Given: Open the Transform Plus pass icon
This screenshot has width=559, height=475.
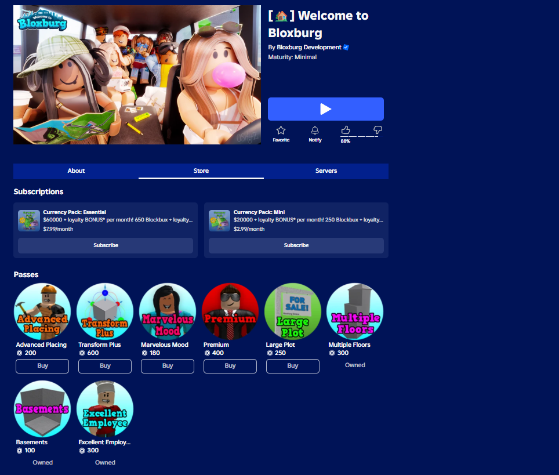Looking at the screenshot, I should point(105,311).
